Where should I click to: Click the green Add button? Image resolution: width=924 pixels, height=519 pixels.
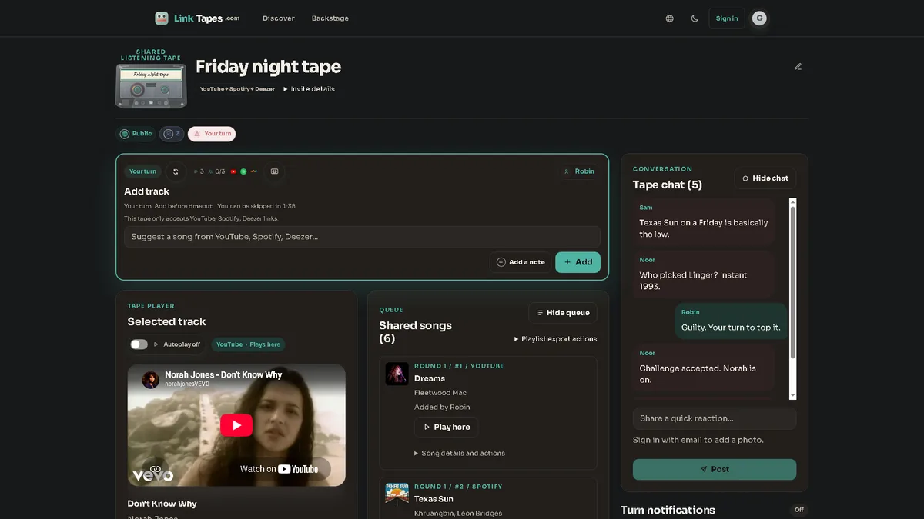tap(577, 262)
